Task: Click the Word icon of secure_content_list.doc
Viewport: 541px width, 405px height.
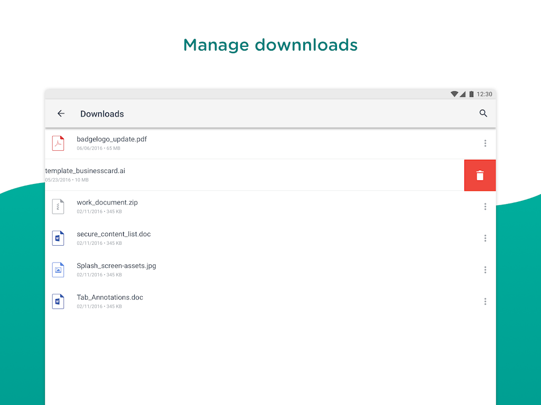Action: pyautogui.click(x=58, y=238)
